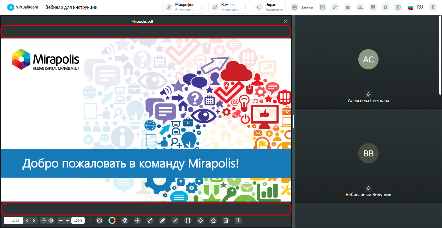The image size is (442, 228).
Task: Open microphone options three-dot menu
Action: click(201, 7)
